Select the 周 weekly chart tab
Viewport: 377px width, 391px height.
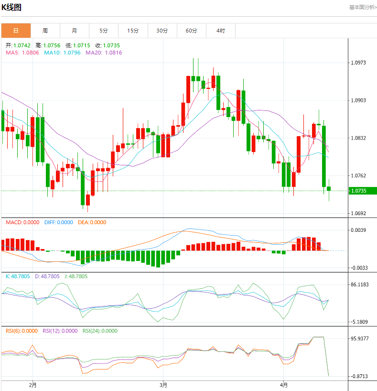[45, 31]
